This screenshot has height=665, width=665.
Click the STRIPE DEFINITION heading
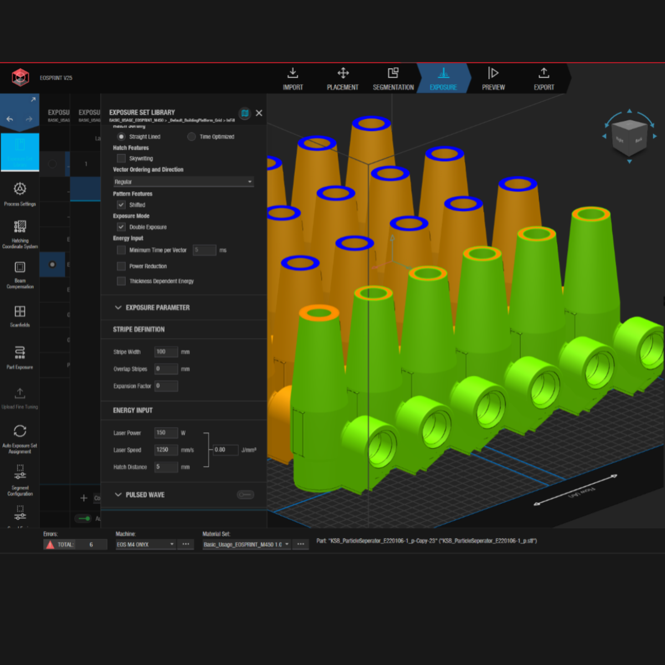click(139, 329)
